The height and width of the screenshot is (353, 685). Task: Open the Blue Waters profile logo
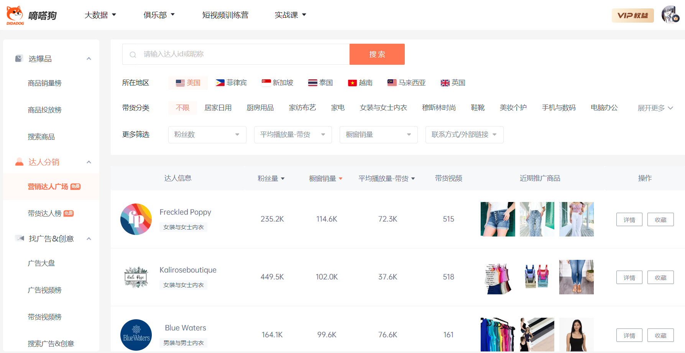click(x=136, y=335)
